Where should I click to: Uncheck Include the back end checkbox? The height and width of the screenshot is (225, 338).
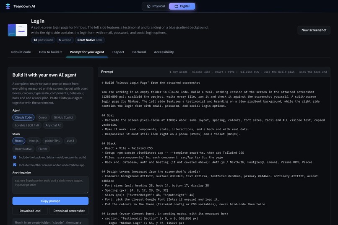(15, 157)
